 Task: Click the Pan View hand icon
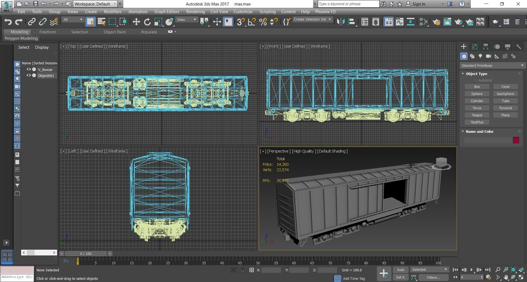pyautogui.click(x=506, y=277)
